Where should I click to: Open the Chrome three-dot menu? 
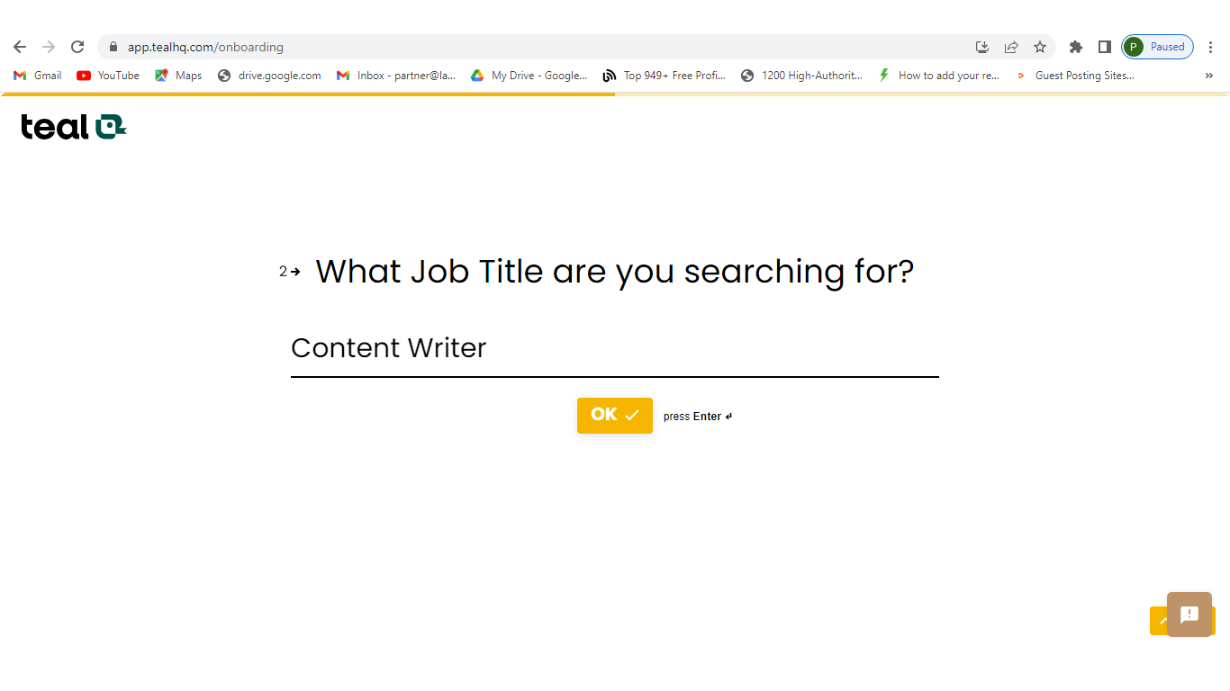1211,47
